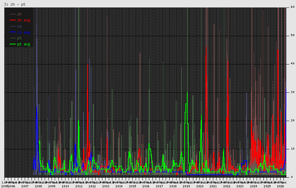Image resolution: width=296 pixels, height=188 pixels.
Task: Click the 2007 year label on x-axis
Action: 25,186
